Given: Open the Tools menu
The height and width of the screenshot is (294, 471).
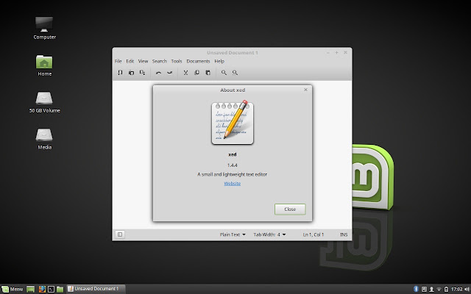Looking at the screenshot, I should tap(177, 61).
